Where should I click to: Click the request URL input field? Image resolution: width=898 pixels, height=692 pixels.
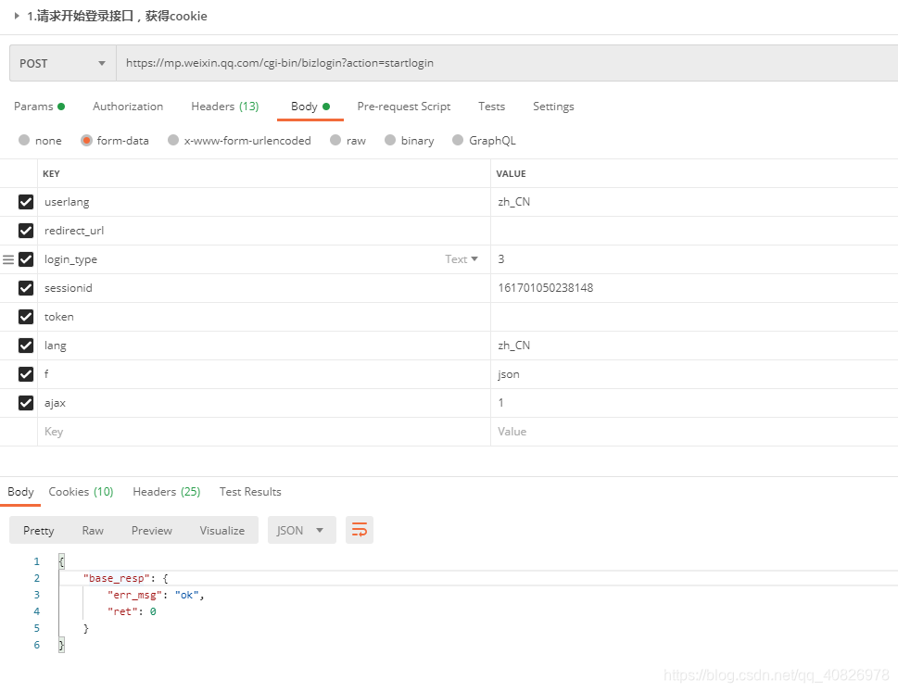click(x=507, y=63)
